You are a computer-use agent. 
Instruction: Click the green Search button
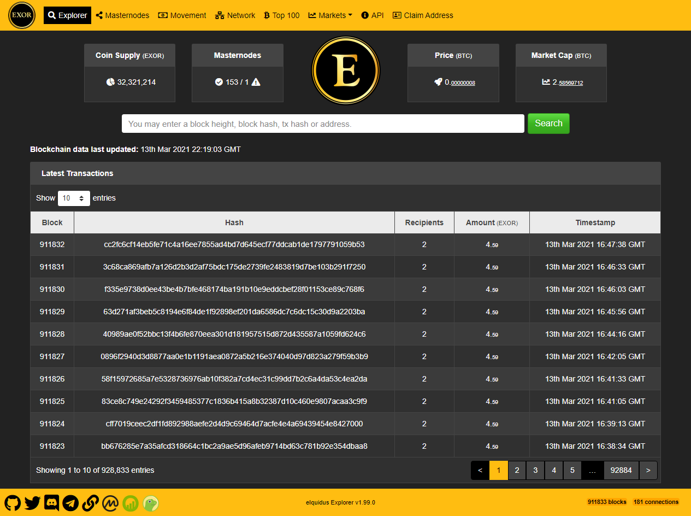tap(548, 124)
